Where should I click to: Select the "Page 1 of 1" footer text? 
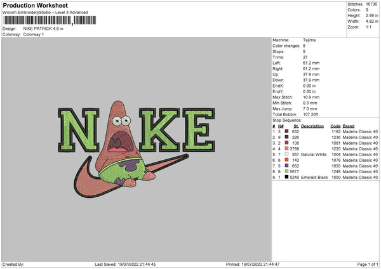point(368,264)
